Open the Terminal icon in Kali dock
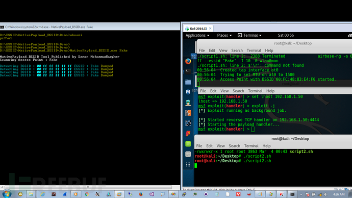Screen dimensions: 352x198 pyautogui.click(x=188, y=71)
